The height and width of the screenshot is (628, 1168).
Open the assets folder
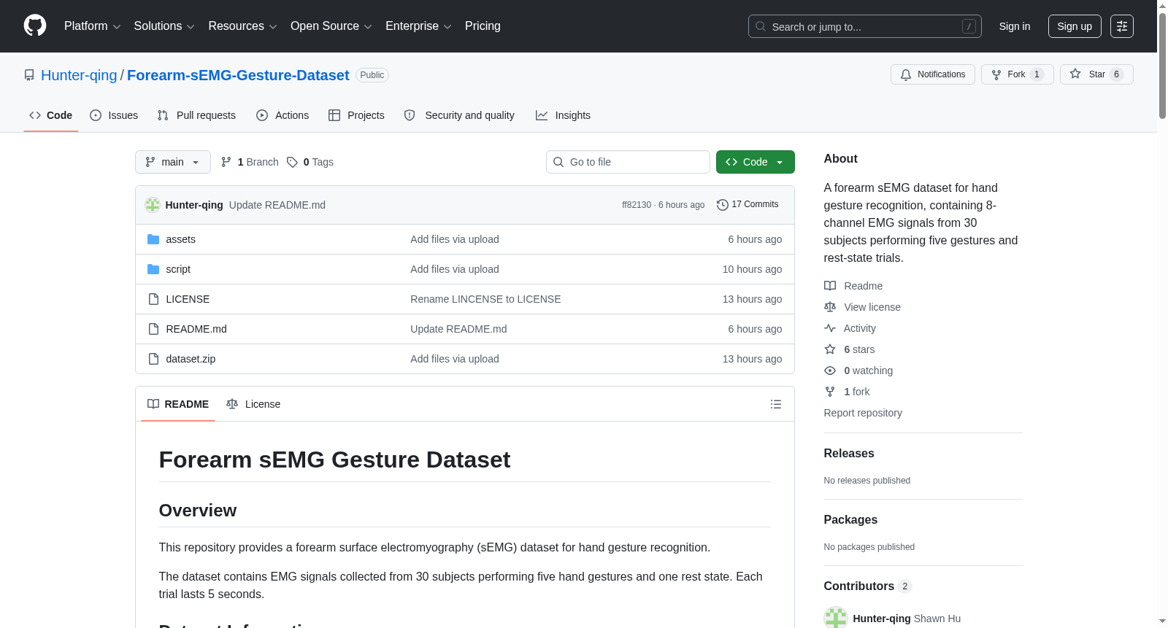tap(180, 239)
